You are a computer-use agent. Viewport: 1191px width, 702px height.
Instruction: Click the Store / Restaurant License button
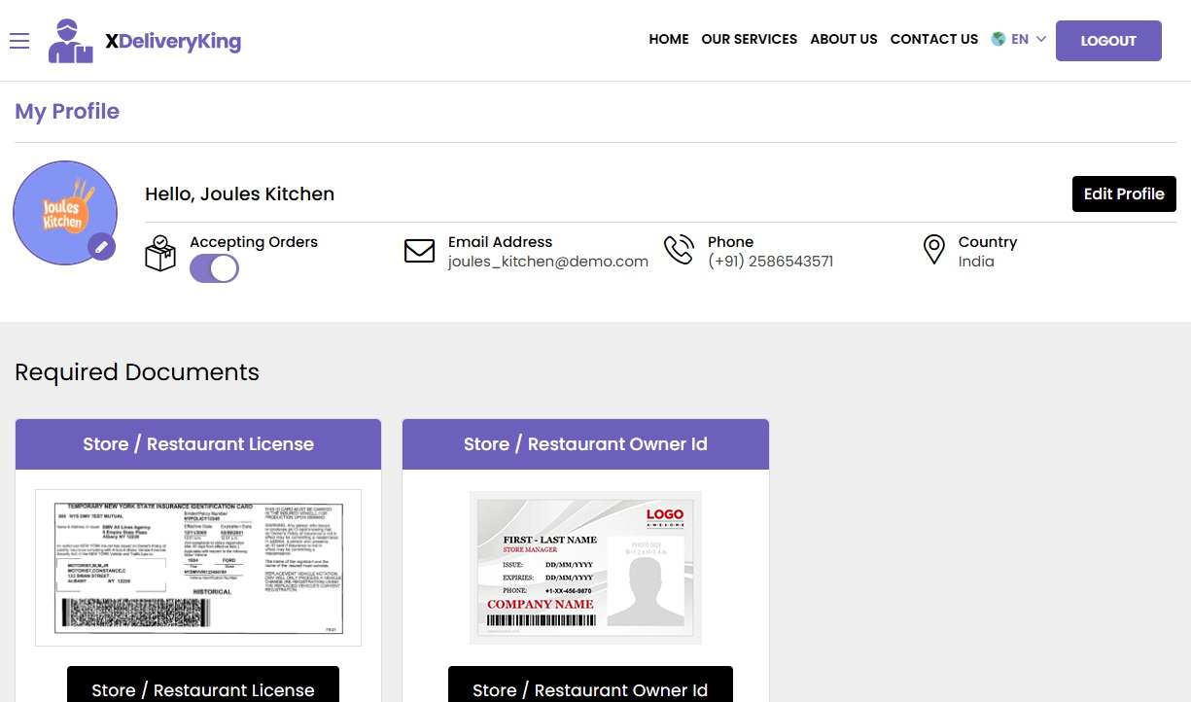click(202, 689)
